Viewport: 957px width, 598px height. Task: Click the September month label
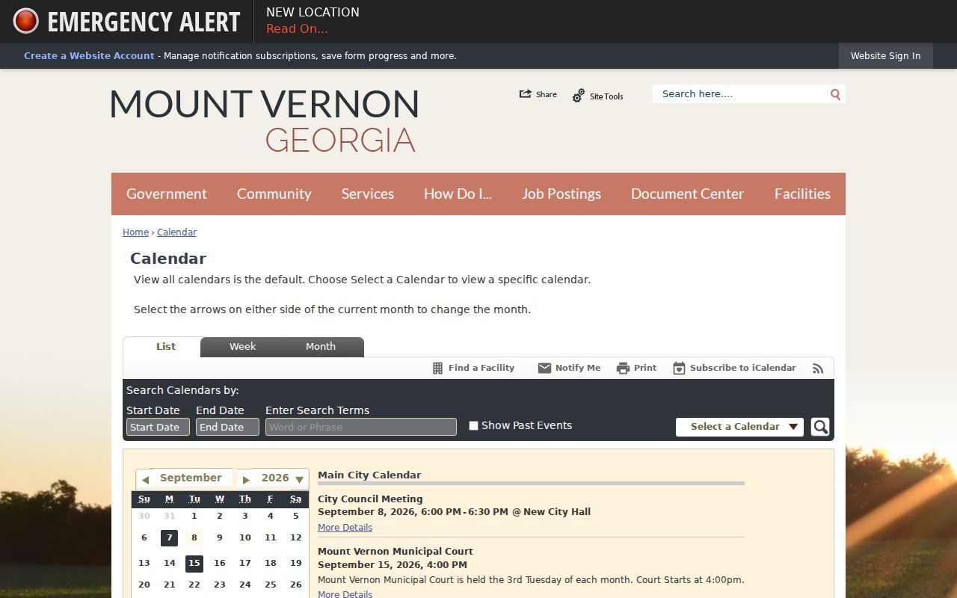[x=191, y=478]
